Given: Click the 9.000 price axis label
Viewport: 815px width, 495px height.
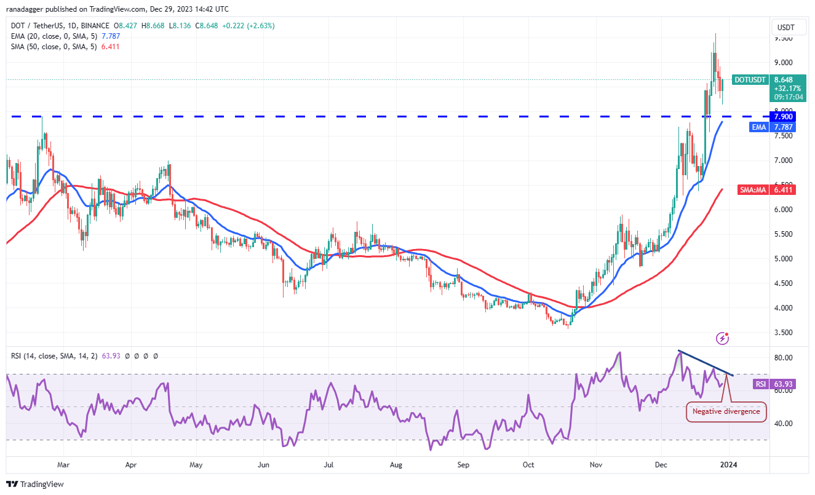Looking at the screenshot, I should pos(784,63).
